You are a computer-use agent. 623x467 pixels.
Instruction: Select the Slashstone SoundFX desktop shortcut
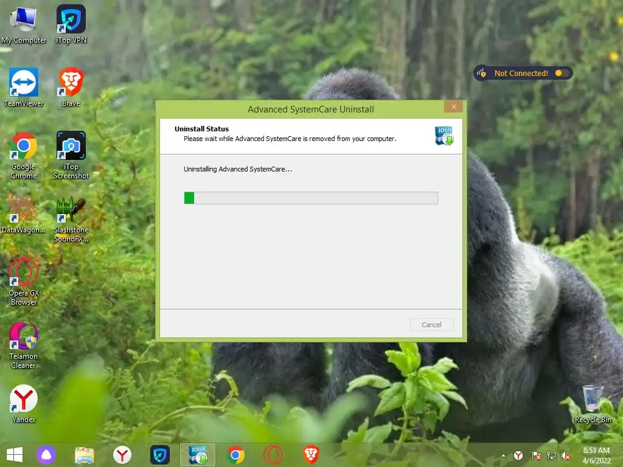click(71, 219)
